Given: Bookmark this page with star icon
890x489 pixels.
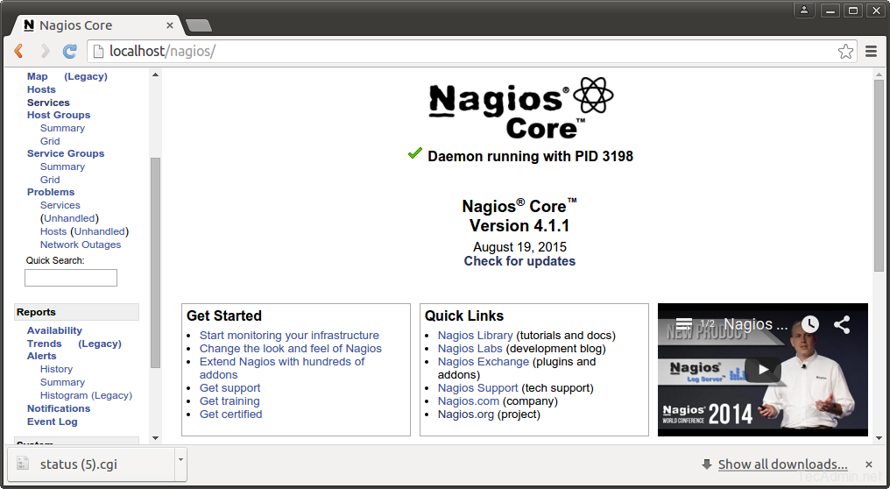Looking at the screenshot, I should [x=845, y=51].
